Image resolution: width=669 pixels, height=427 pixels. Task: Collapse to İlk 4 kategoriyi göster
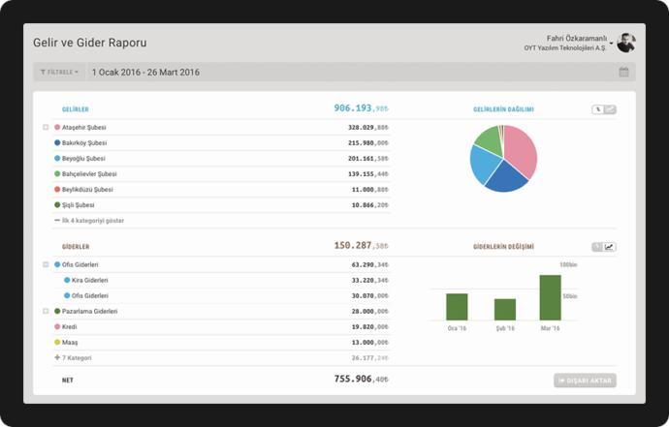pos(89,221)
